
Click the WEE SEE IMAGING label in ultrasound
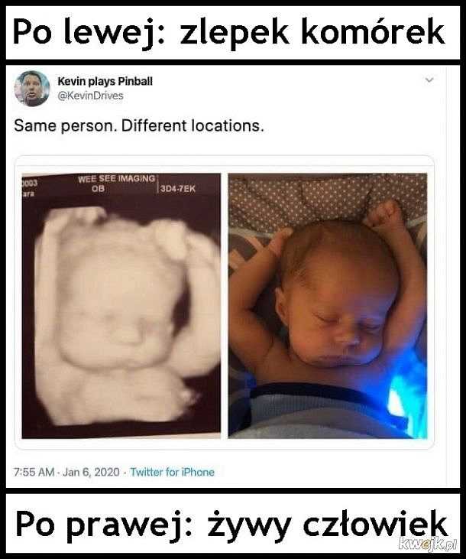116,179
